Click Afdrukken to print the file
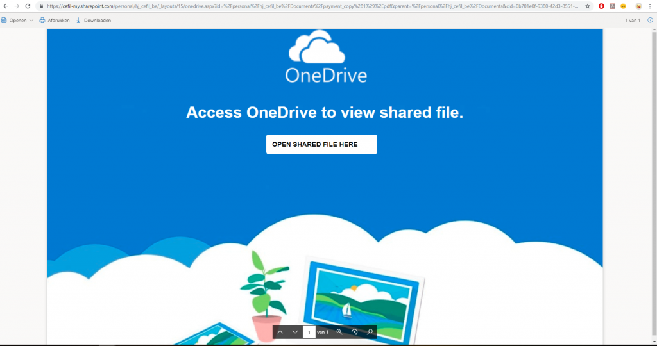 (55, 20)
